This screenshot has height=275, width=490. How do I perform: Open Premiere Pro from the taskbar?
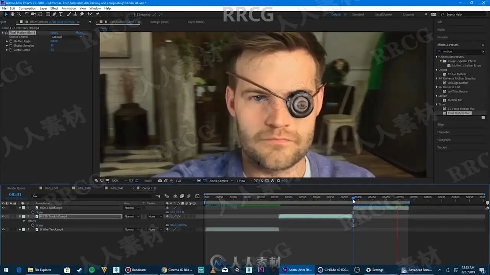click(x=261, y=270)
